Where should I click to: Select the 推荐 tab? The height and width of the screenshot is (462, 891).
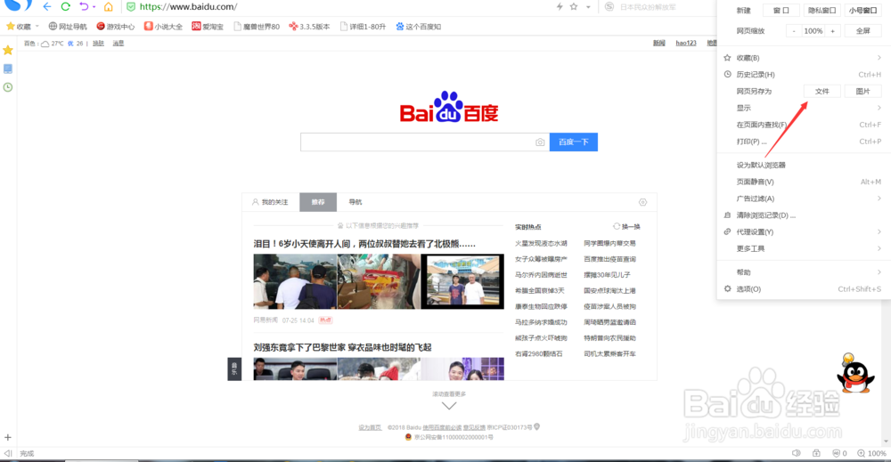click(x=318, y=202)
